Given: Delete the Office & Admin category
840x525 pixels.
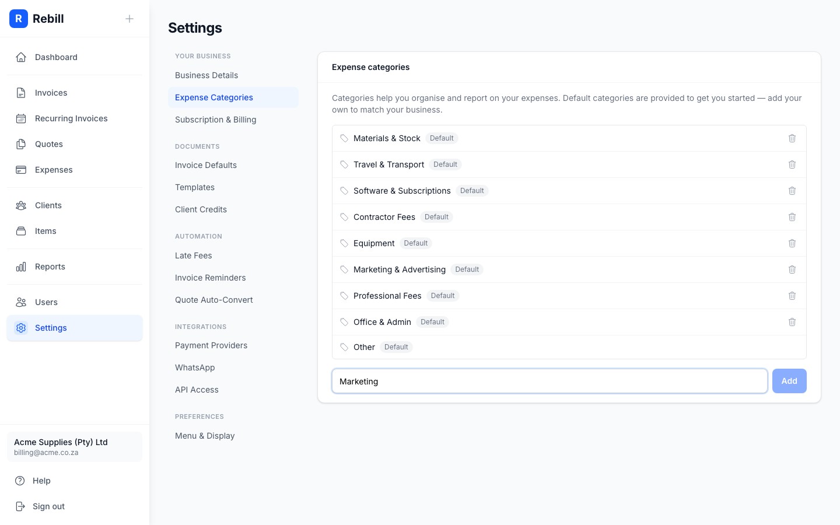Looking at the screenshot, I should pyautogui.click(x=792, y=322).
